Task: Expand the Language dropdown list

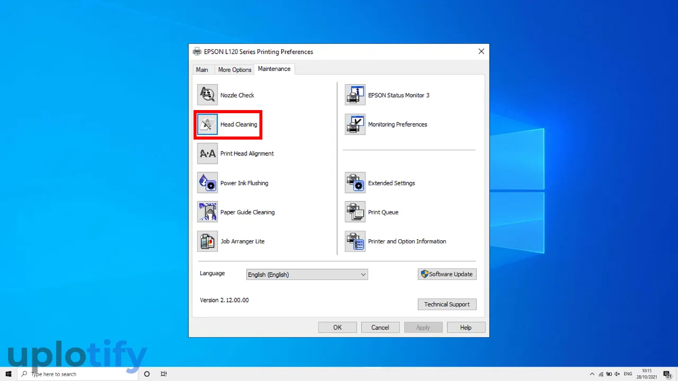Action: point(307,275)
